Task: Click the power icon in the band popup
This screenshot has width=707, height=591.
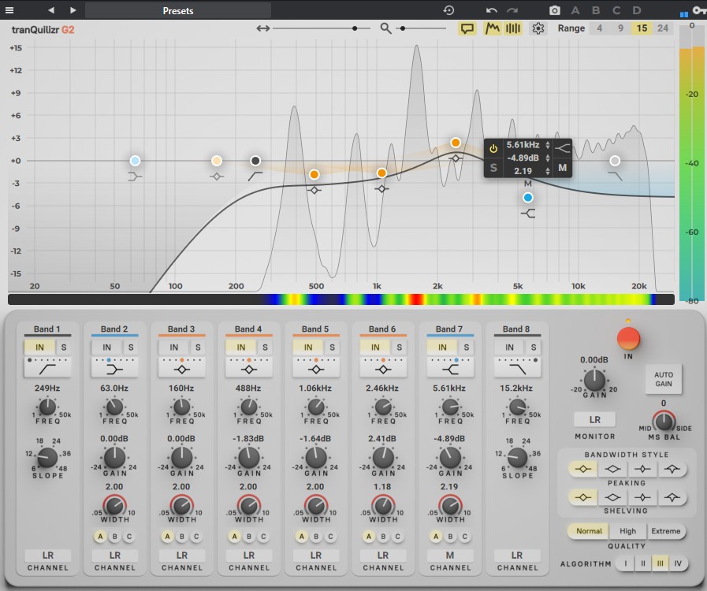Action: point(493,148)
